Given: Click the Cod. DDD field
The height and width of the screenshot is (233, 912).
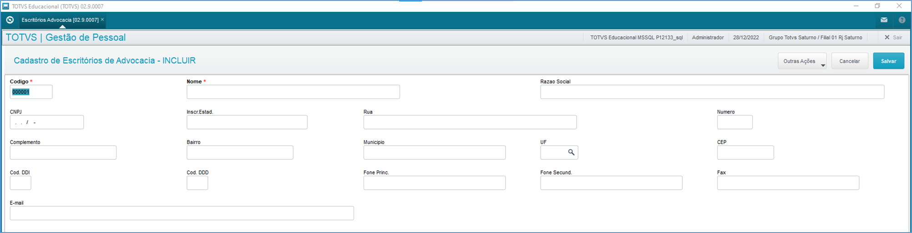Looking at the screenshot, I should pos(197,183).
